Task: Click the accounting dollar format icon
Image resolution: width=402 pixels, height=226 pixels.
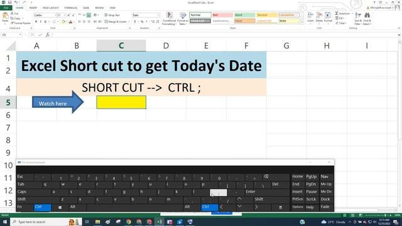Action: [x=135, y=22]
